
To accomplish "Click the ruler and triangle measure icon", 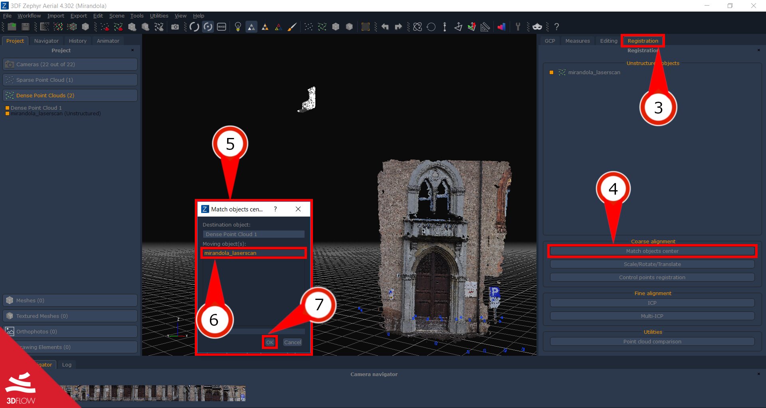I will [485, 27].
